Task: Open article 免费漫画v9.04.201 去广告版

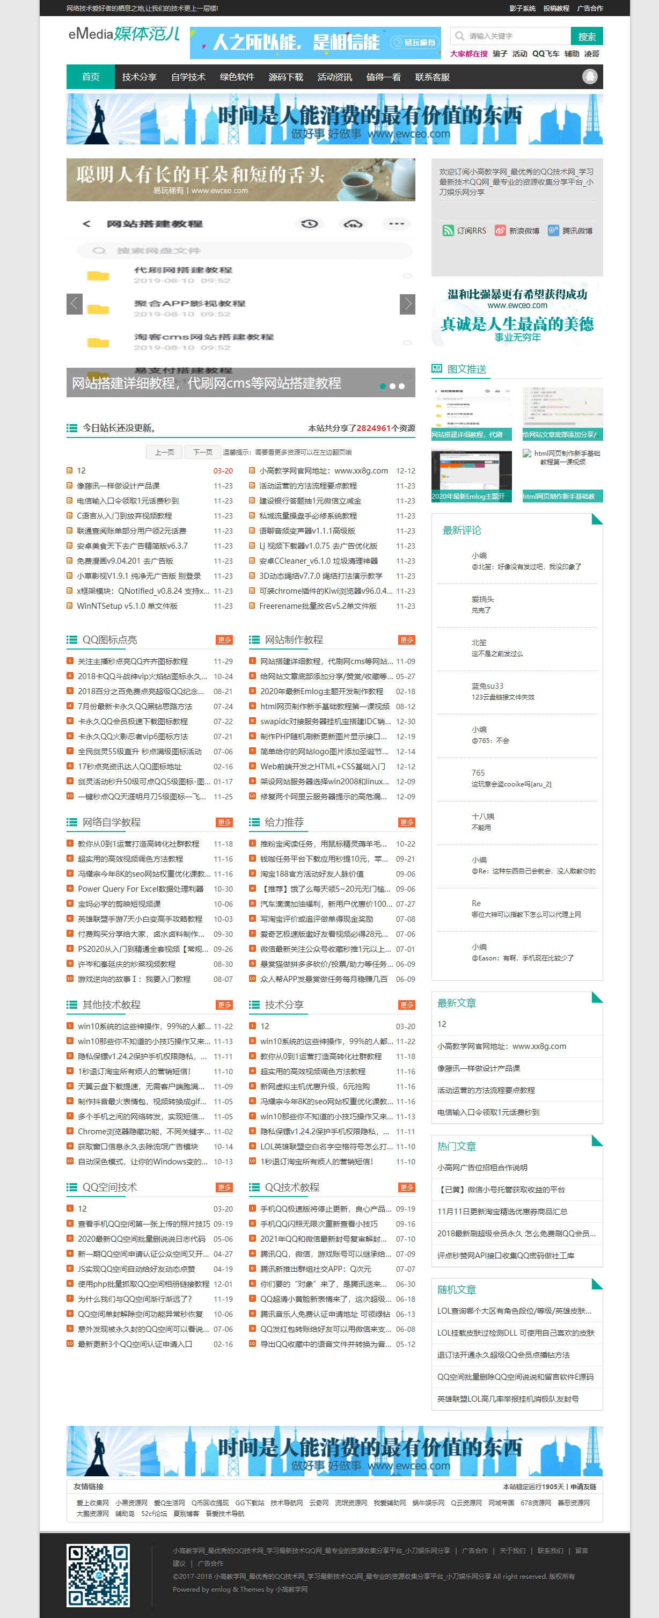Action: (x=125, y=561)
